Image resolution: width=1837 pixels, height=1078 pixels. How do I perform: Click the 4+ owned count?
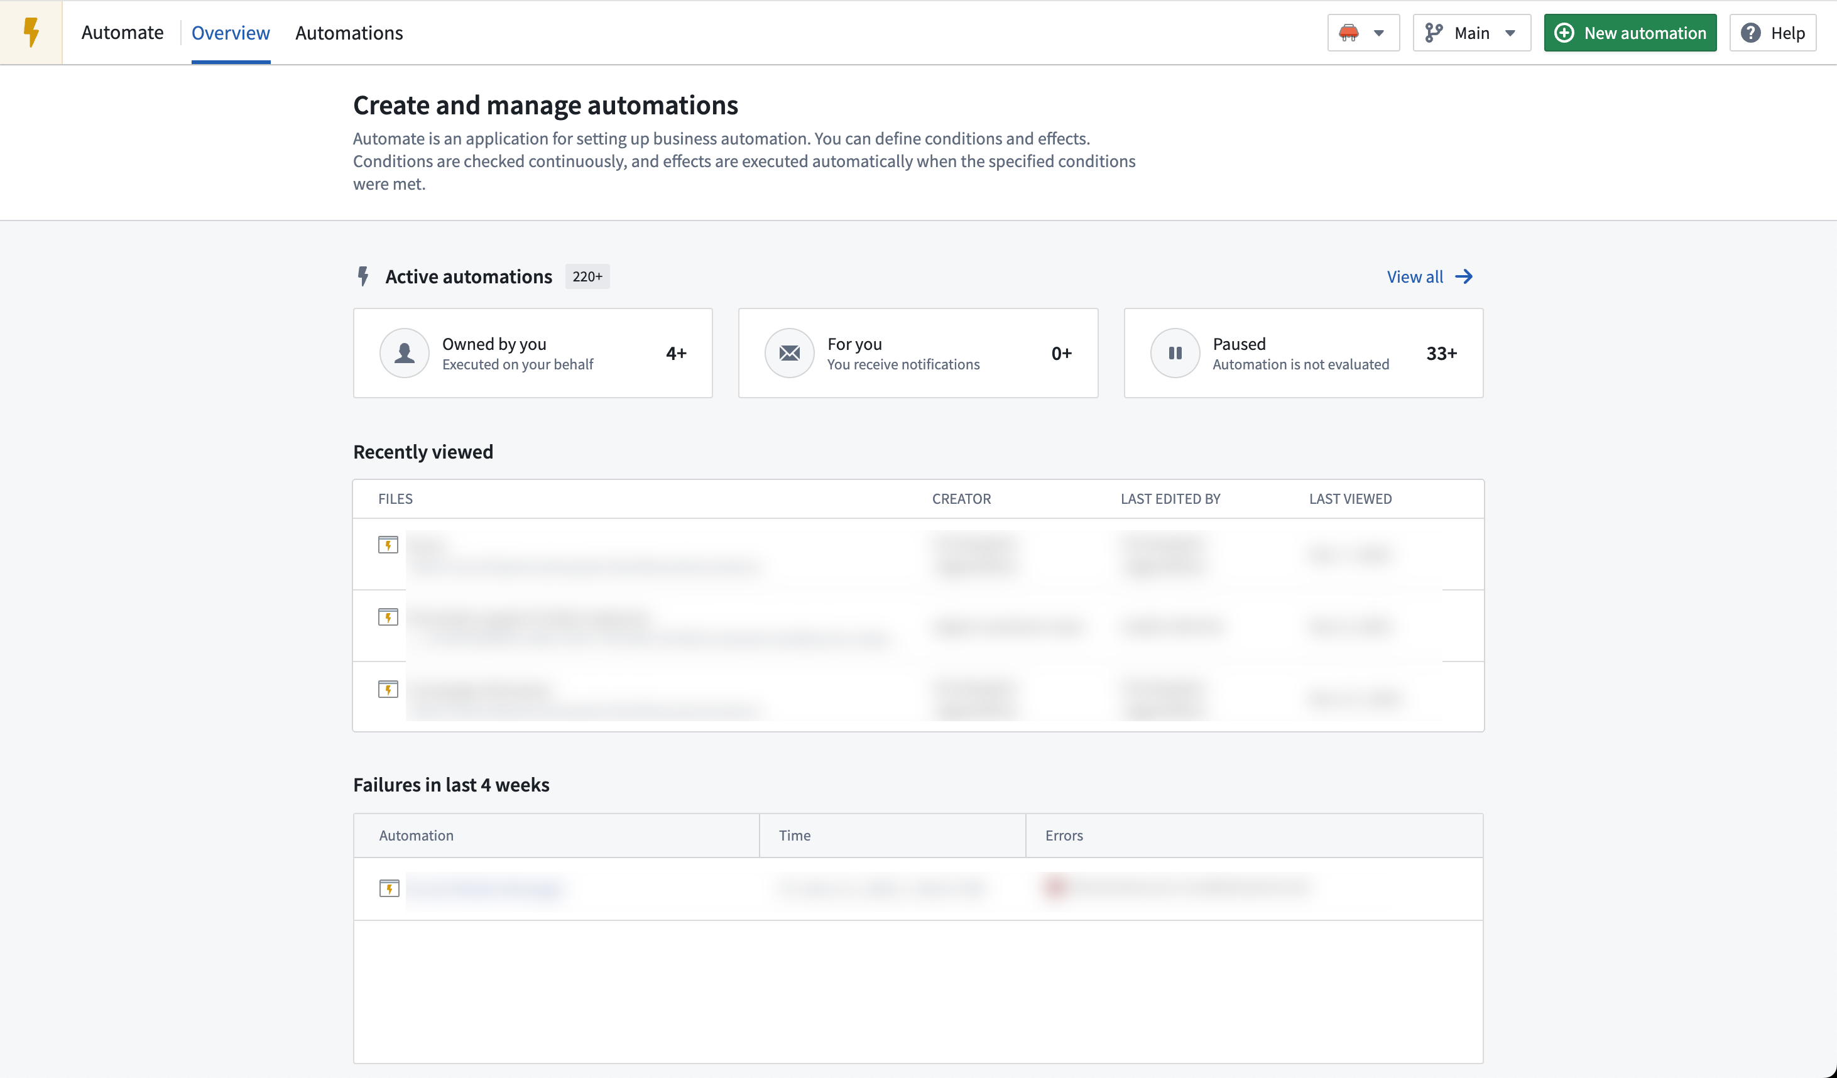coord(677,354)
